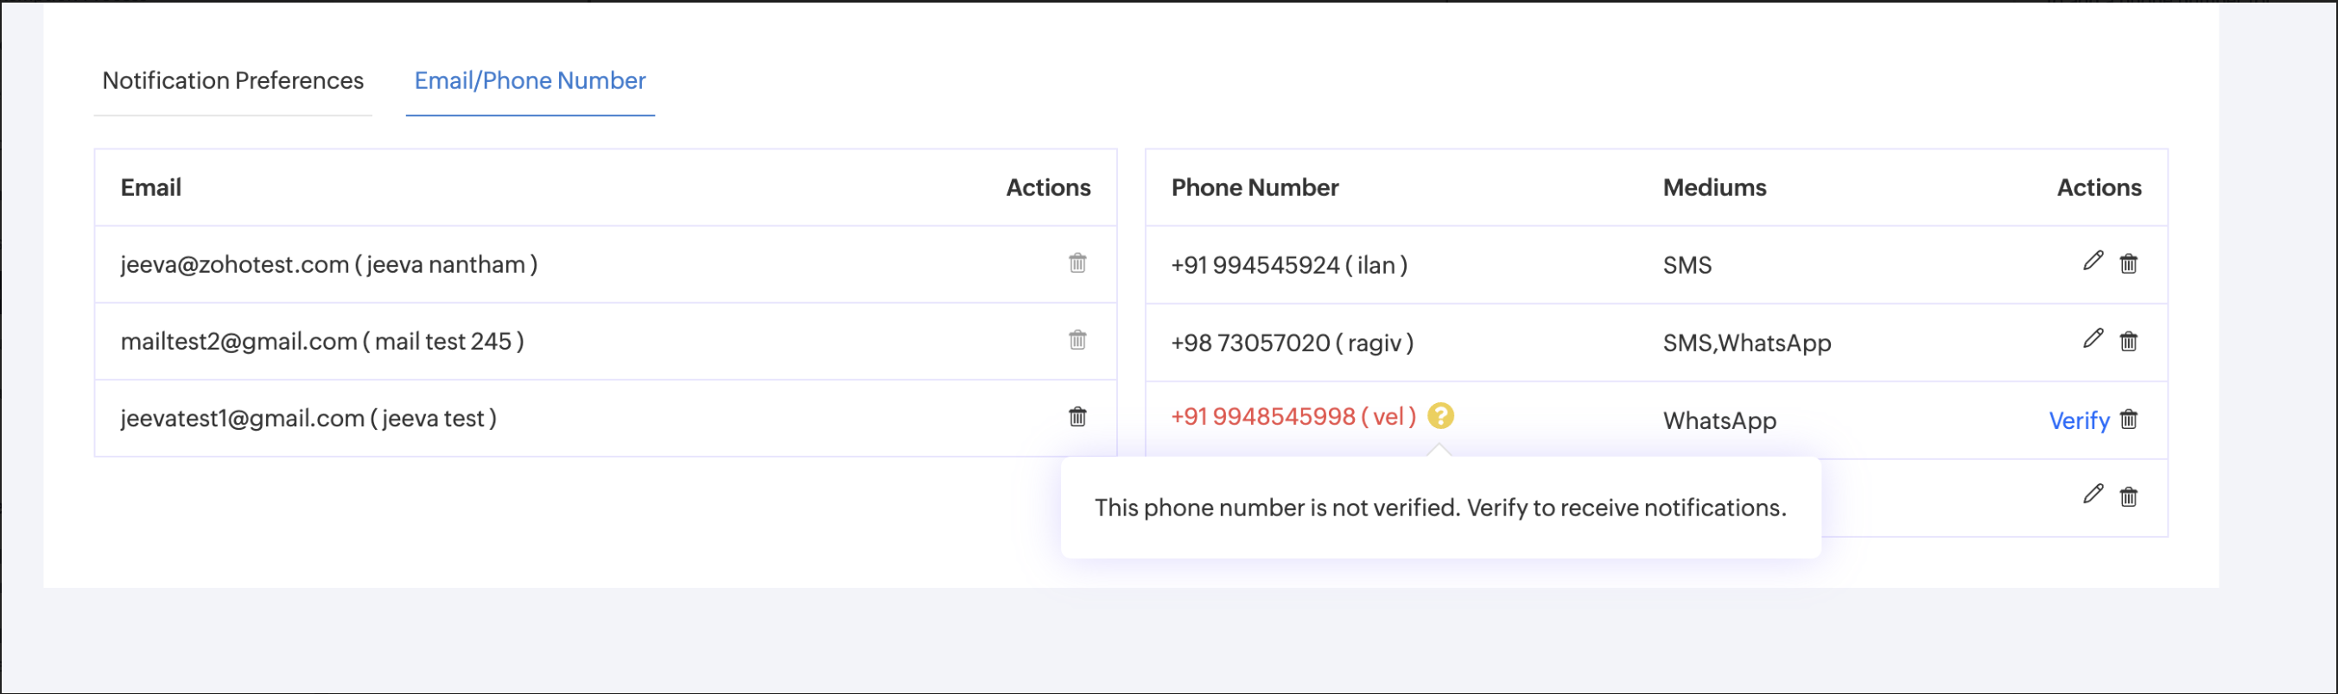Click the Email column header
This screenshot has height=694, width=2338.
pos(150,188)
